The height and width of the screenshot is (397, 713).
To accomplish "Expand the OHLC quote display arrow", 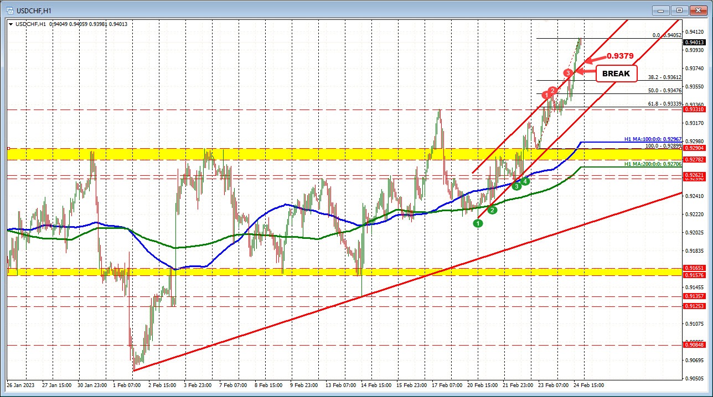I will click(11, 24).
